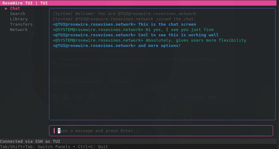Focus the 'Type a message' input field

pyautogui.click(x=161, y=131)
